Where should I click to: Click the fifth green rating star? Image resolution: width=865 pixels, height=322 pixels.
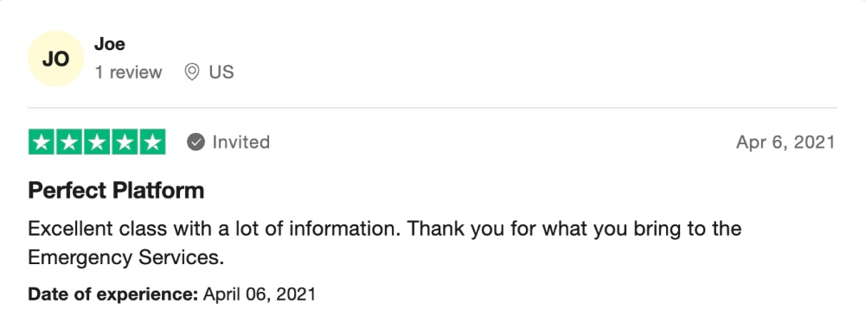152,142
